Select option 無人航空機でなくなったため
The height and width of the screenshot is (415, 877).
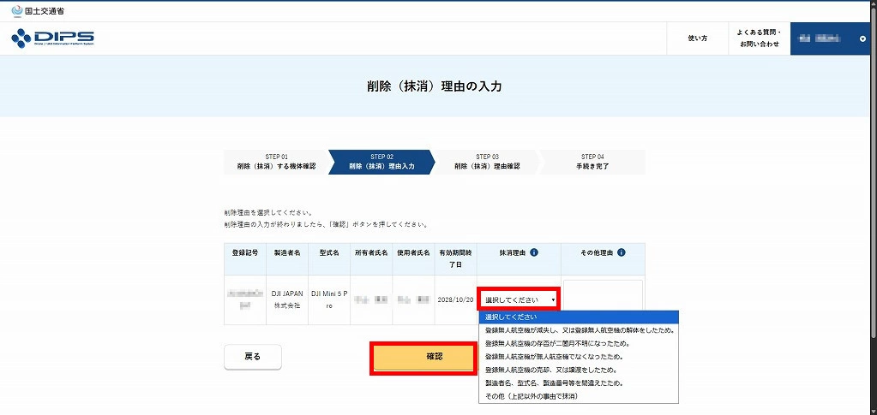pyautogui.click(x=578, y=356)
